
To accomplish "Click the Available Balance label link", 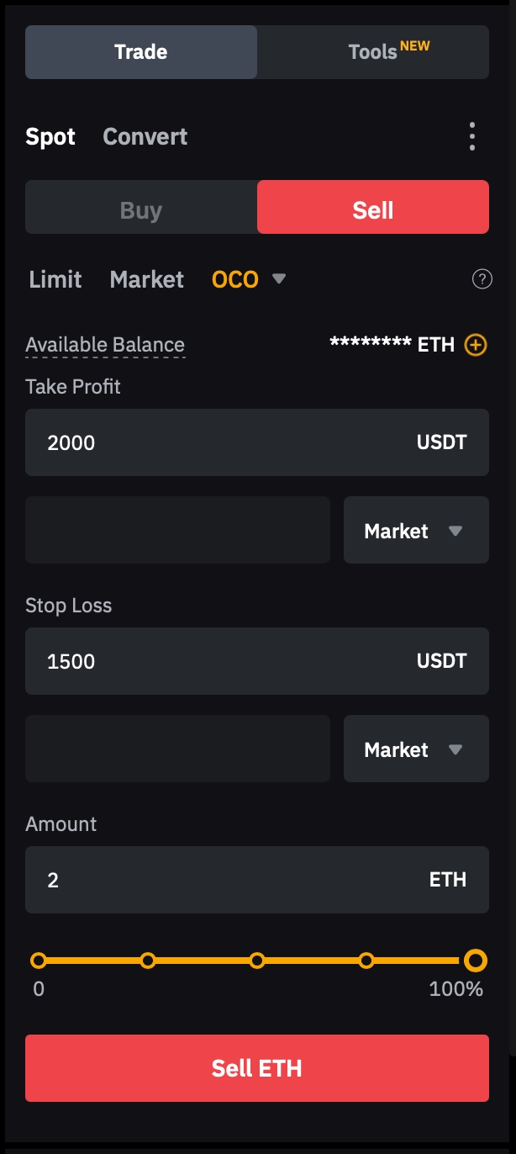I will [105, 345].
